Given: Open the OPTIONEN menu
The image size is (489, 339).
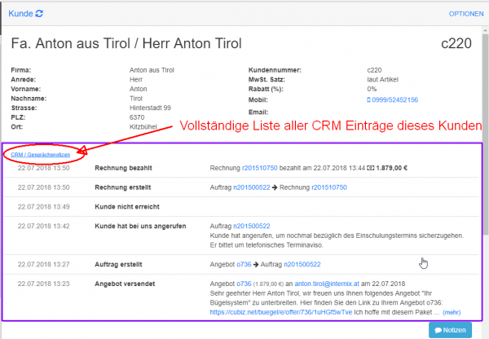Looking at the screenshot, I should click(x=466, y=14).
